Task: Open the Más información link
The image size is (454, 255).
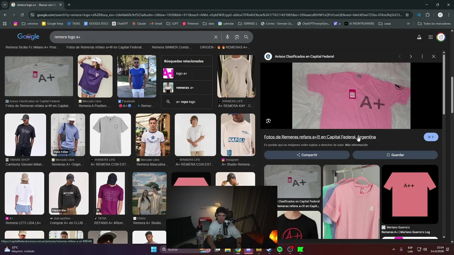Action: 356,145
